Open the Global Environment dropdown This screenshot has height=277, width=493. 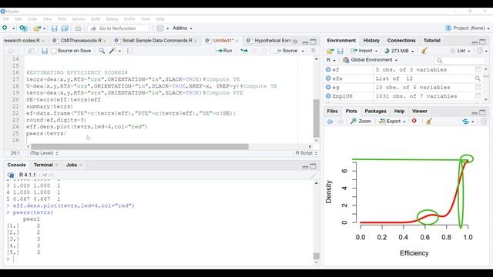point(371,60)
